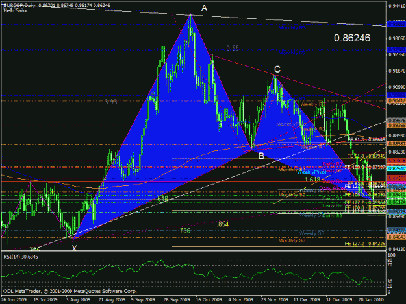This screenshot has width=406, height=304.
Task: Click the 'A' harmonic pattern point label
Action: [204, 8]
